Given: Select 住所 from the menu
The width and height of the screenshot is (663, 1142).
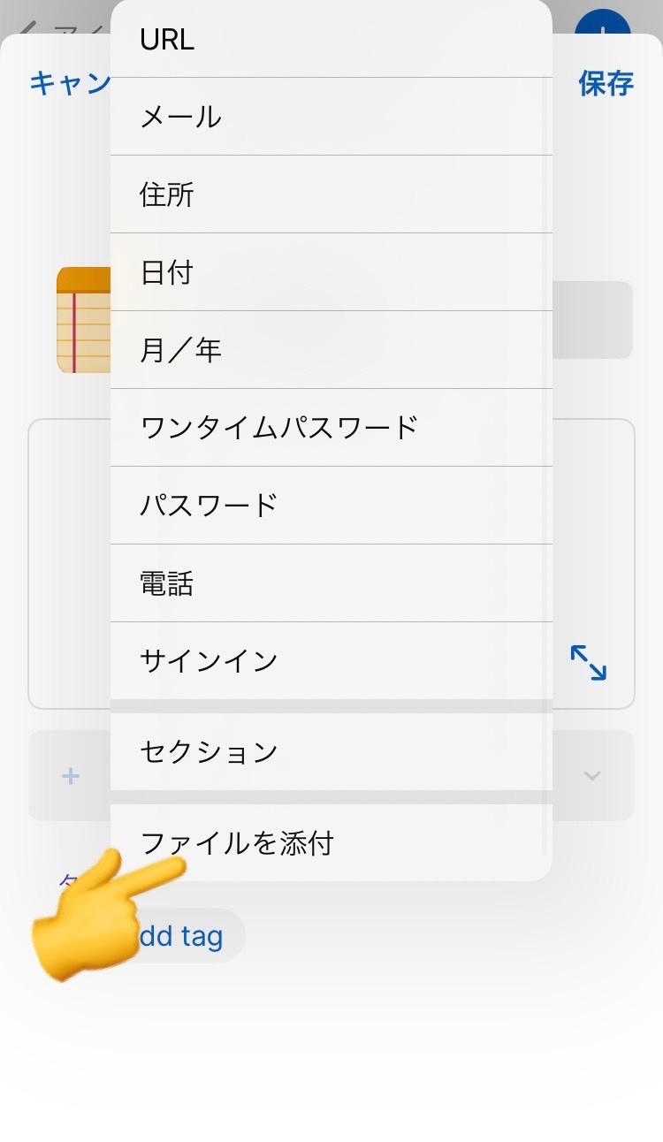Looking at the screenshot, I should click(x=331, y=194).
